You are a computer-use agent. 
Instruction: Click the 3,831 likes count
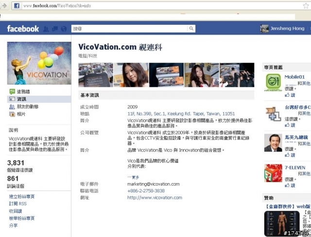click(16, 163)
